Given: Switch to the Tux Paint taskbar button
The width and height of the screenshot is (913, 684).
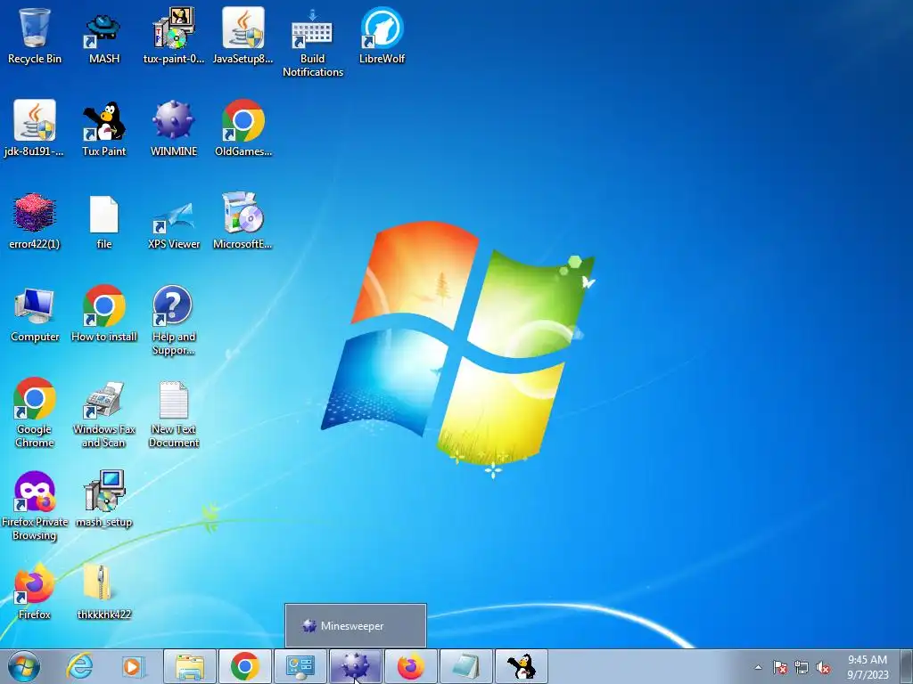Looking at the screenshot, I should point(521,666).
